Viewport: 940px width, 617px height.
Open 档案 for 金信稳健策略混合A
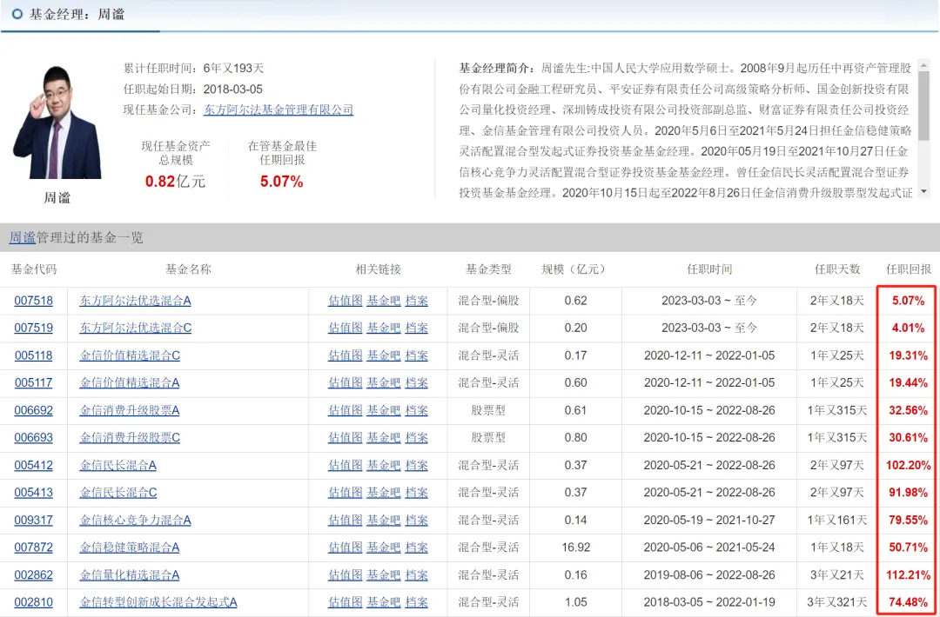point(417,547)
